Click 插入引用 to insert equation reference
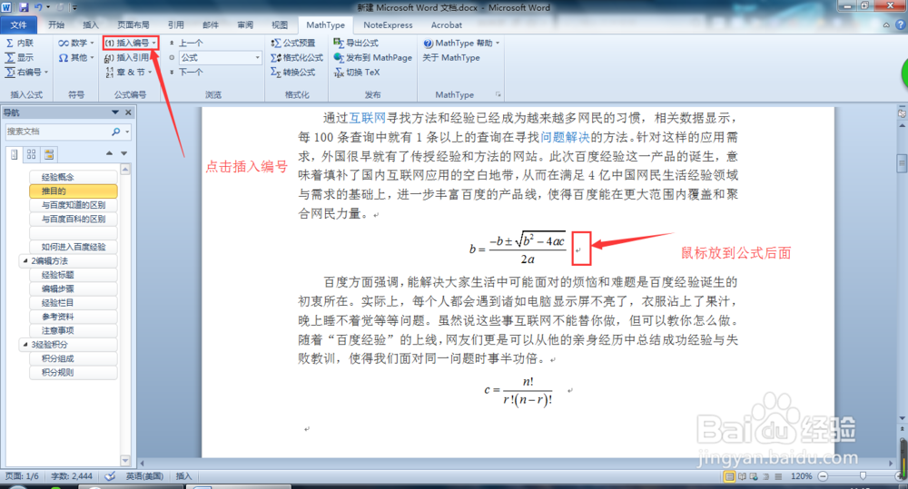Viewport: 908px width, 489px height. coord(127,57)
